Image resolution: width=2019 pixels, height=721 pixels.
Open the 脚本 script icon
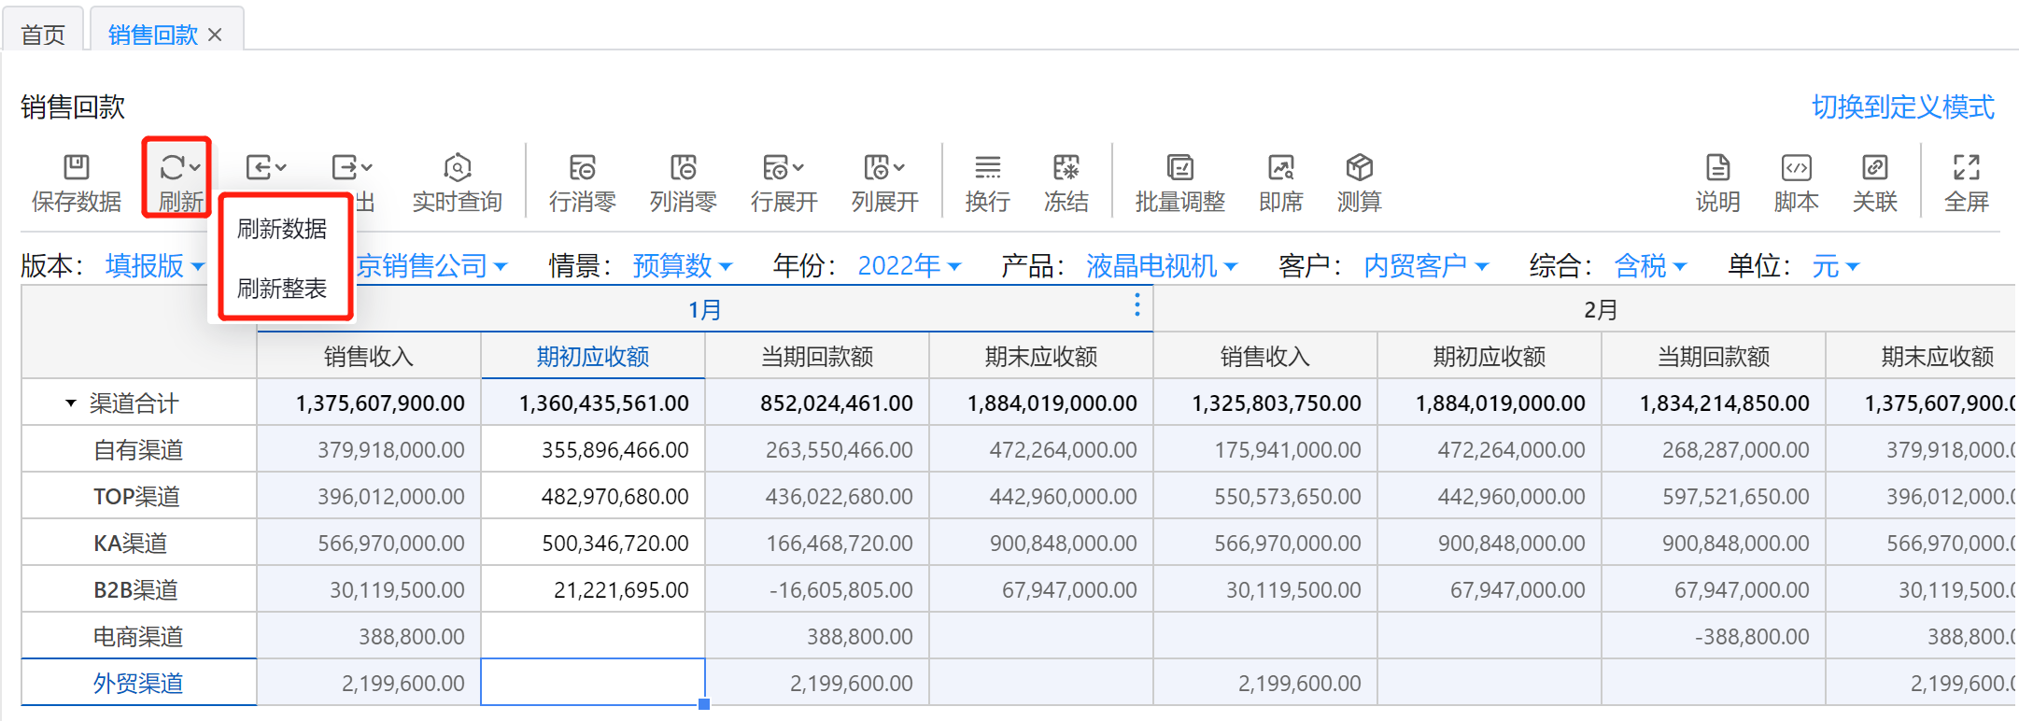point(1796,168)
